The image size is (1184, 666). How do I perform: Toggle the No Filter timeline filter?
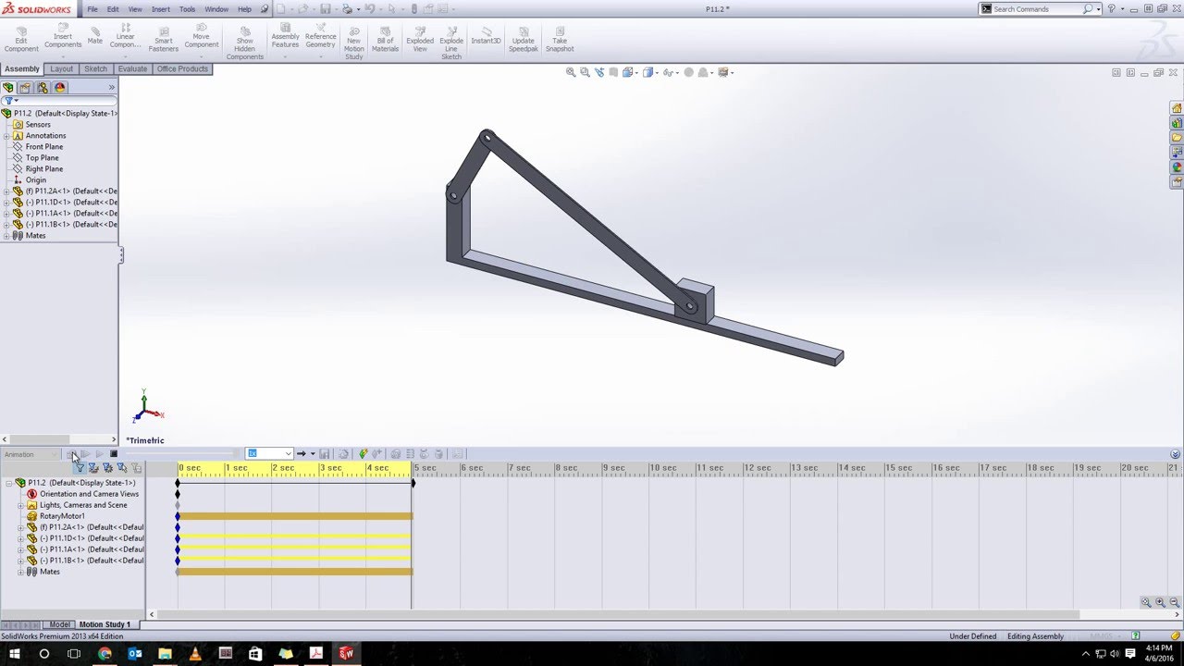click(x=80, y=468)
